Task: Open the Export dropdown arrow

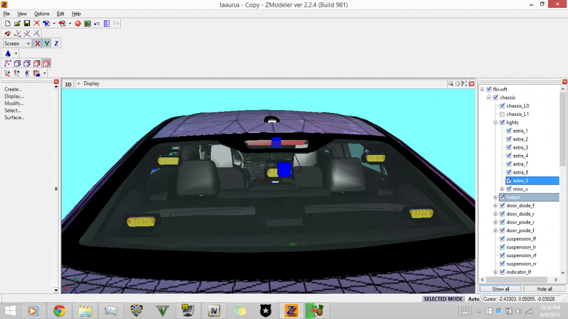Action: [x=70, y=23]
